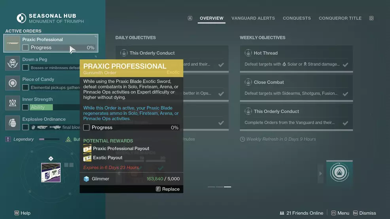Image resolution: width=390 pixels, height=219 pixels.
Task: Click the D key next tab icon
Action: click(371, 18)
